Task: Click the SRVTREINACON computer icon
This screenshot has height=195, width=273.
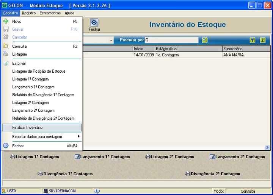Action: [45, 191]
